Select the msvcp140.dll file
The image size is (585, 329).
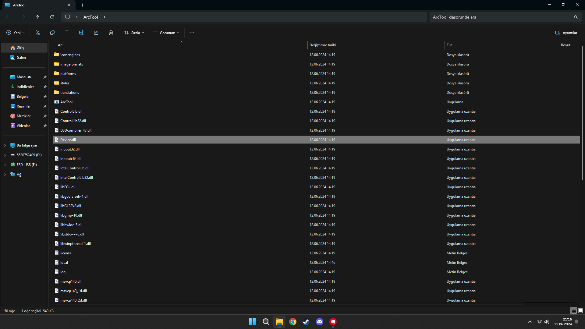pyautogui.click(x=317, y=281)
